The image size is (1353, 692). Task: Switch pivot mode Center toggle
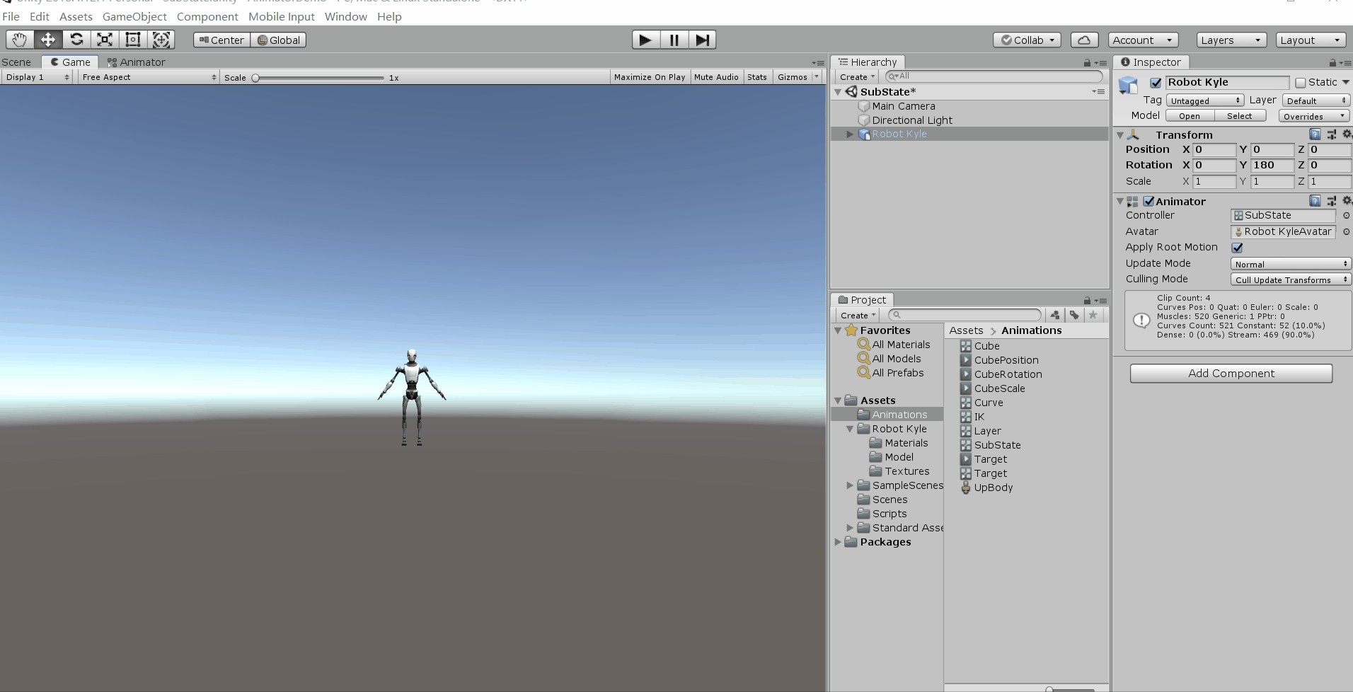(x=222, y=40)
